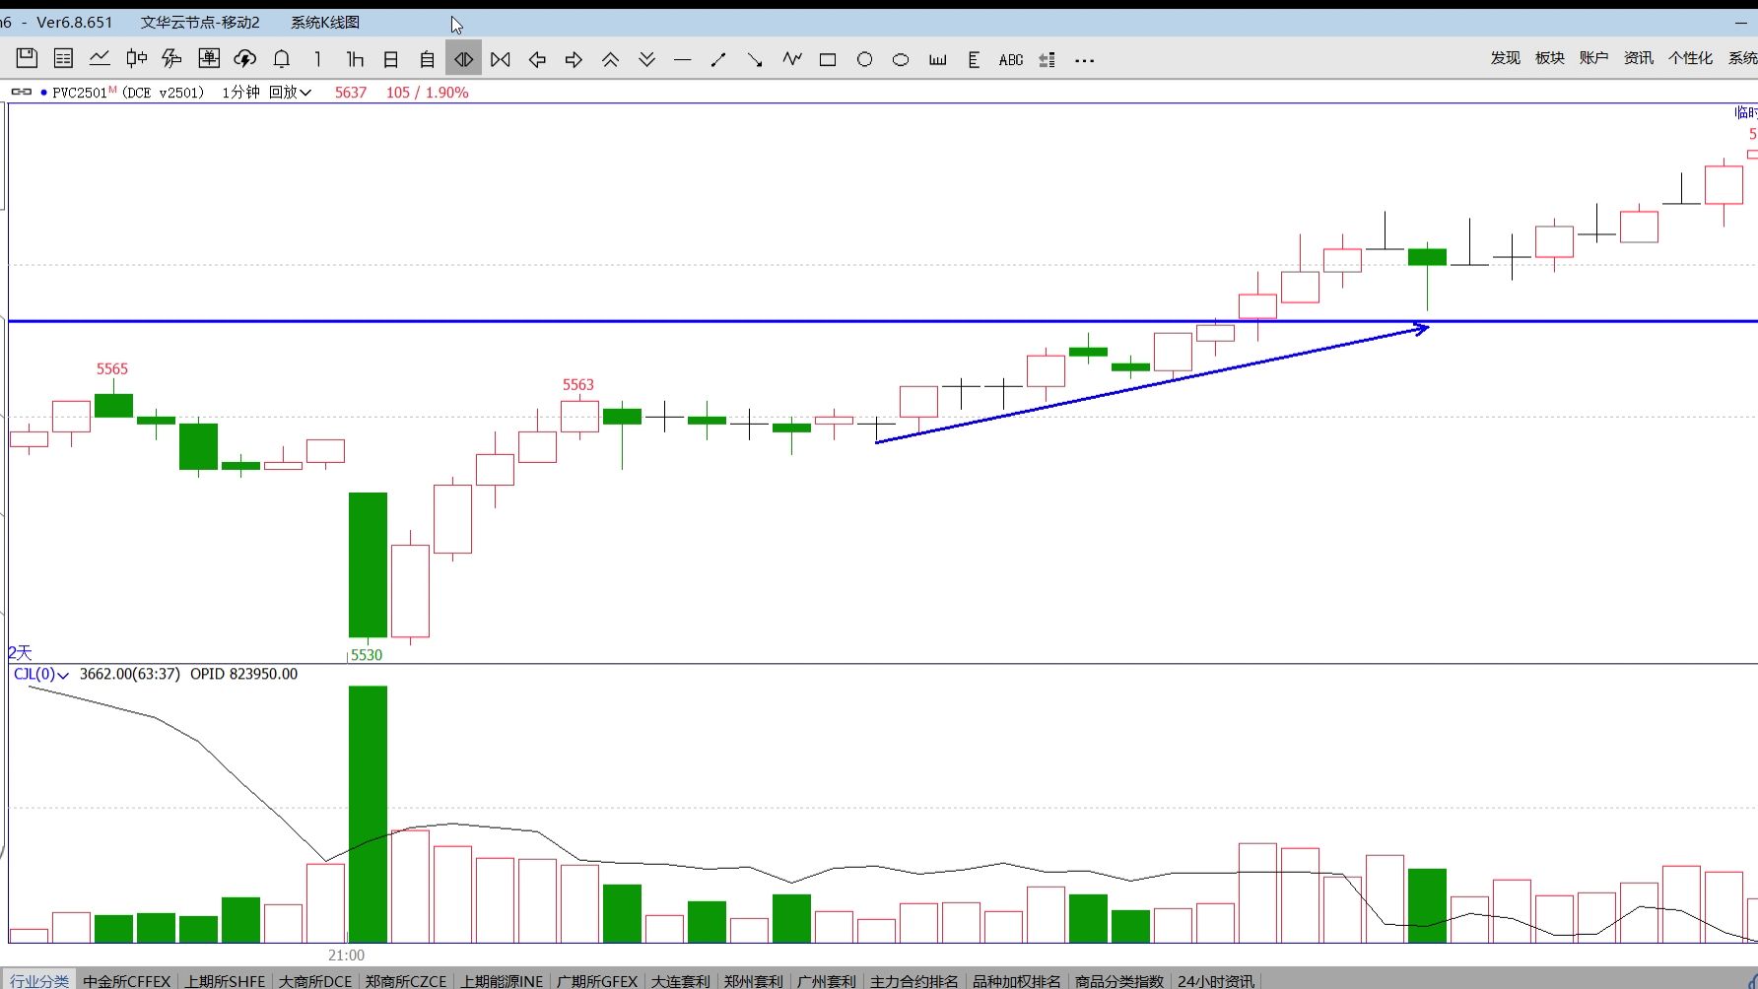This screenshot has width=1758, height=989.
Task: Switch to 大商所DCE tab
Action: click(x=315, y=980)
